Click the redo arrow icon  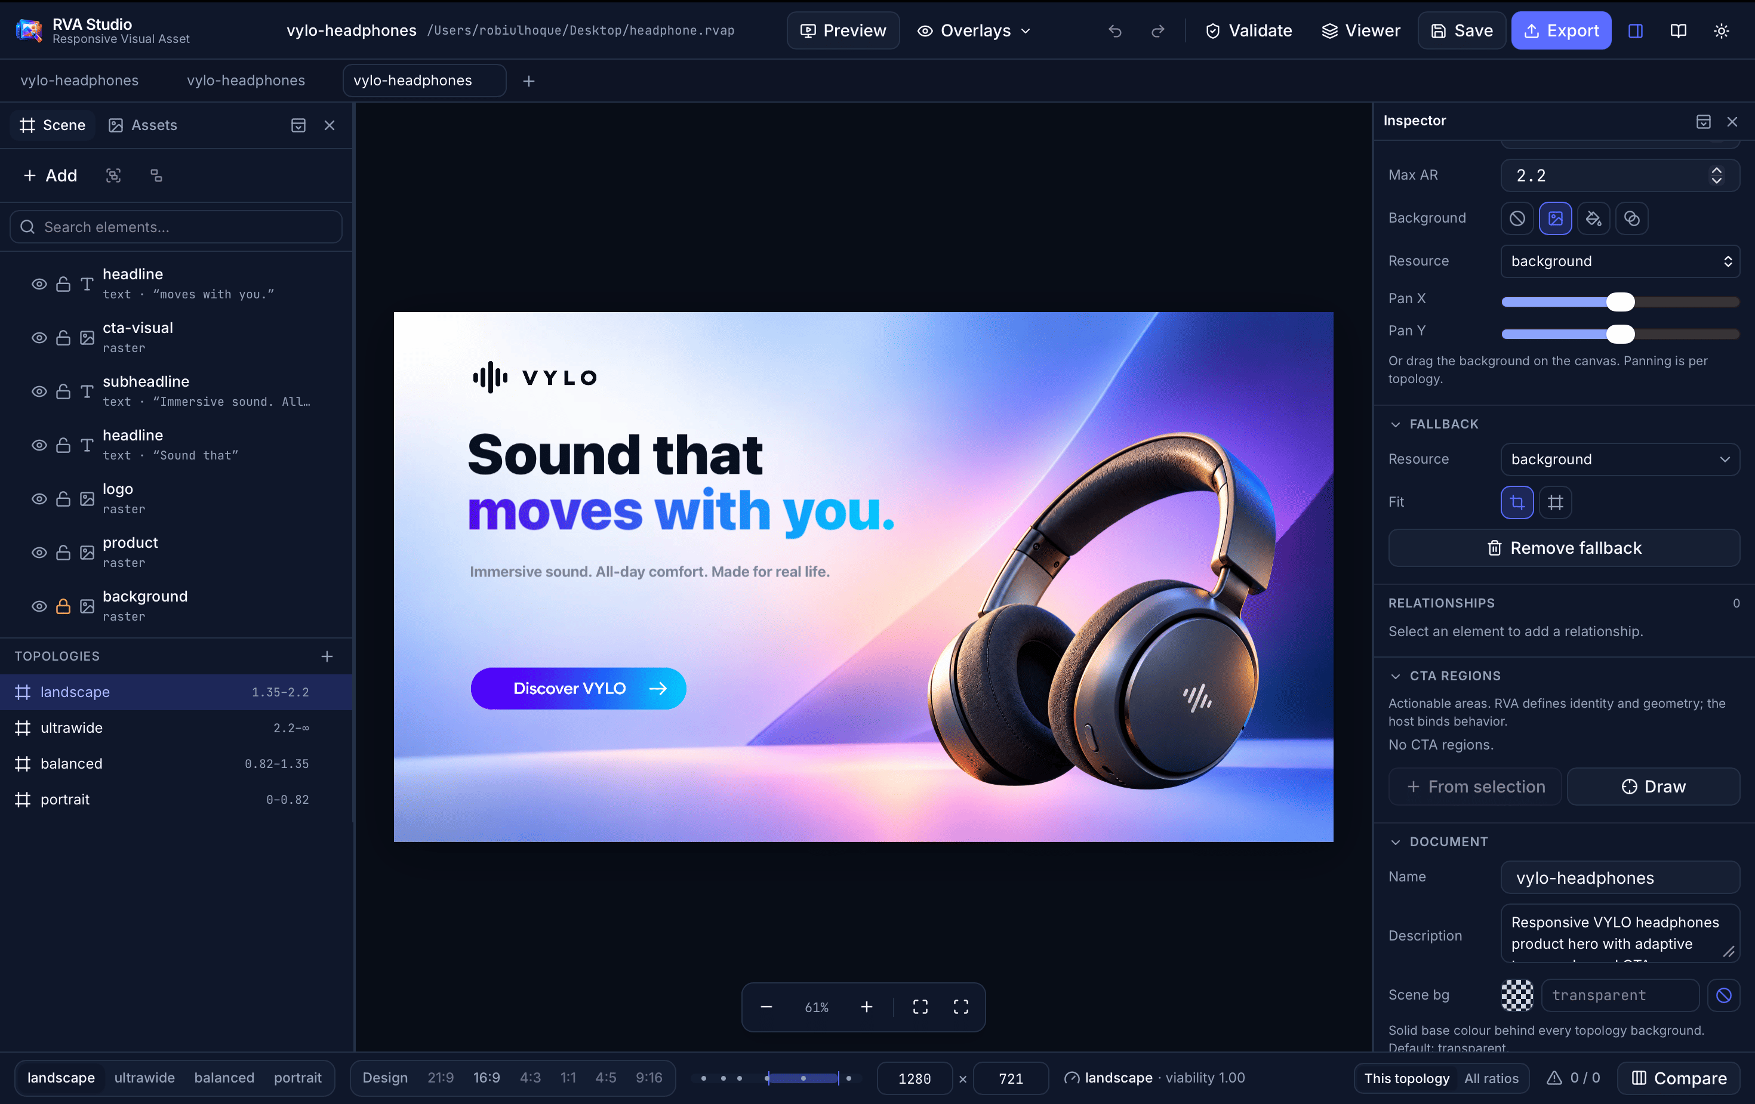1157,30
